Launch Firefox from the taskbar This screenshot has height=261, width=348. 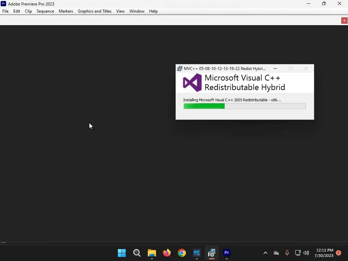point(167,253)
